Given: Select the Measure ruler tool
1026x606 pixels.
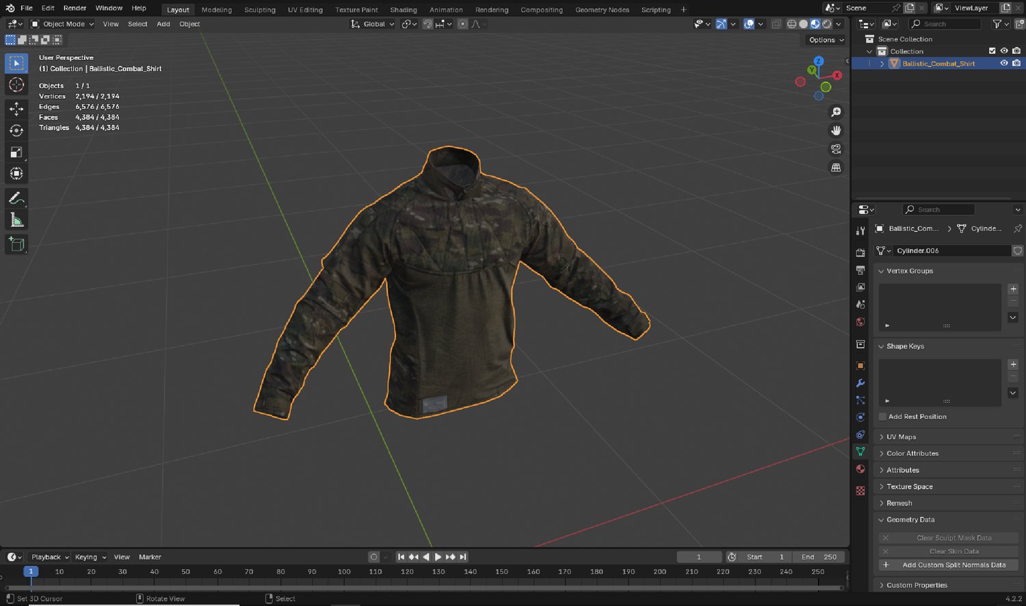Looking at the screenshot, I should pos(16,220).
